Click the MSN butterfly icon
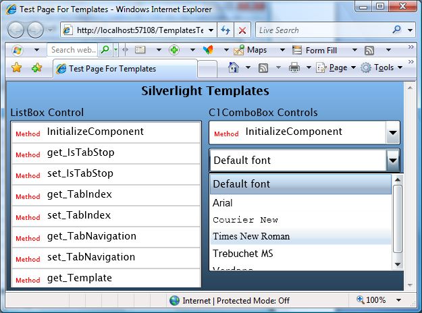422x313 pixels. [x=208, y=50]
